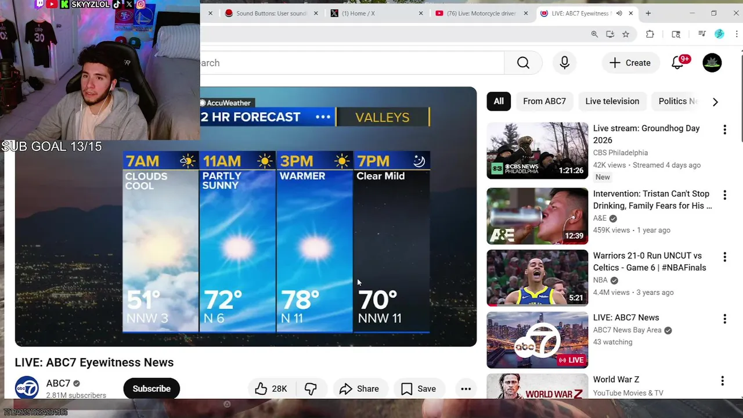Open the World War Z thumbnail
This screenshot has height=418, width=743.
tap(538, 386)
